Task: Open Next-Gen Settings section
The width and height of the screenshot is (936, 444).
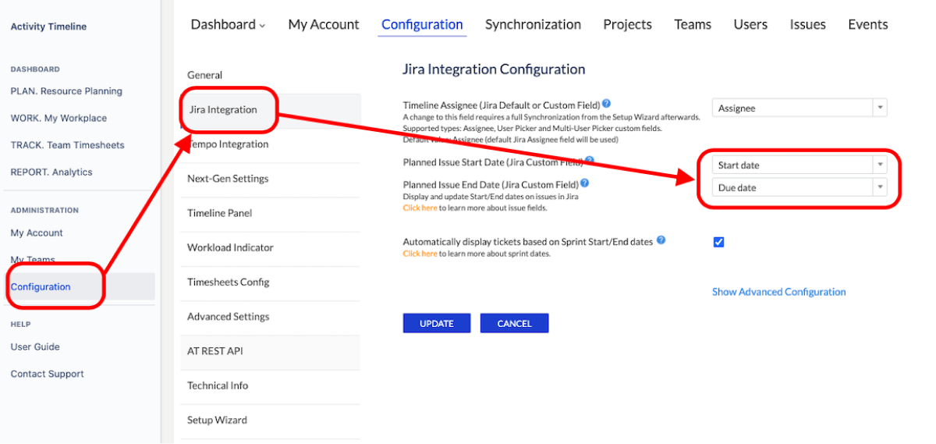Action: [x=271, y=179]
